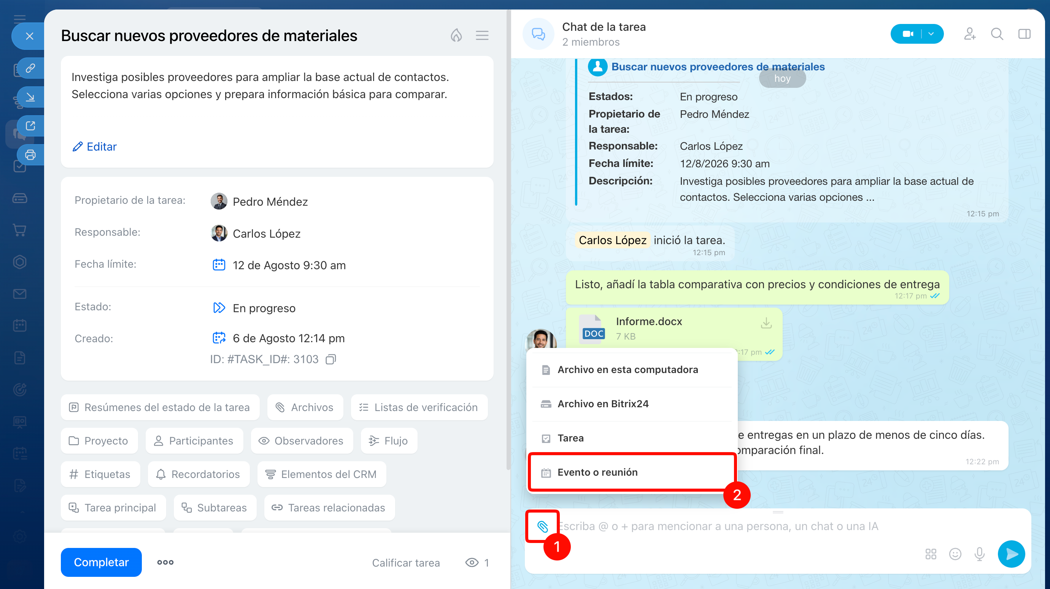
Task: Open Resúmenes del estado de la tarea
Action: click(160, 407)
